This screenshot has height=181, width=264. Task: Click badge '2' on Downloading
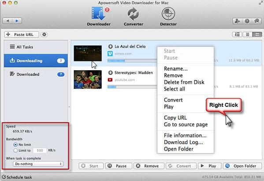click(61, 60)
